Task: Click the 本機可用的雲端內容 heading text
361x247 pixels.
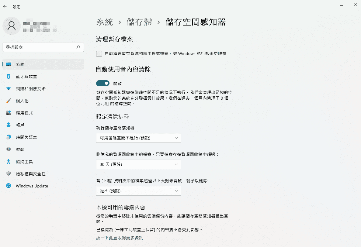Action: click(x=121, y=208)
